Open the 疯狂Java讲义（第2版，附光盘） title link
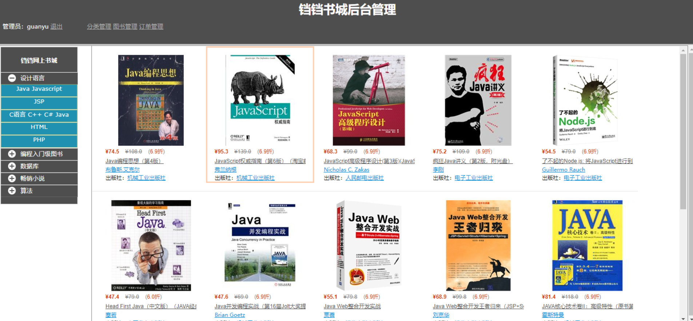 pos(473,161)
